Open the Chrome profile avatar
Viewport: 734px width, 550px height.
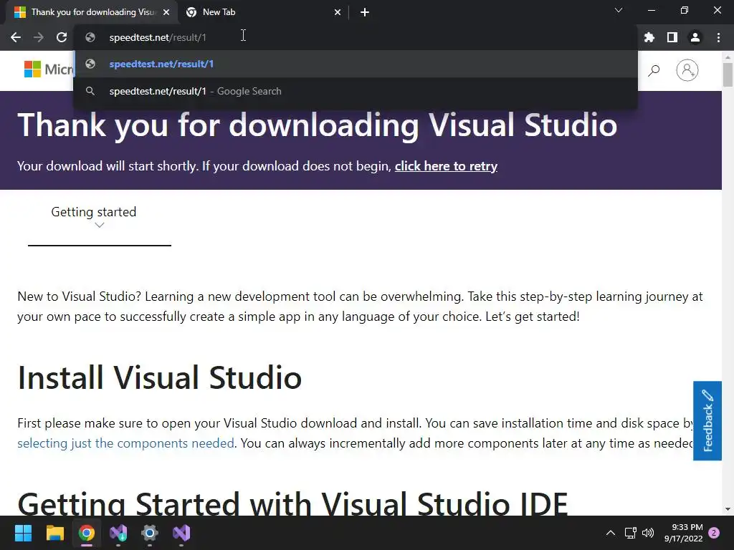[x=695, y=37]
